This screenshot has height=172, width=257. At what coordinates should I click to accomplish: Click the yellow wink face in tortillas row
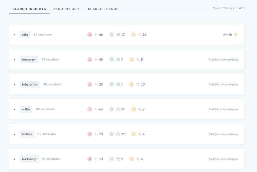tap(133, 134)
